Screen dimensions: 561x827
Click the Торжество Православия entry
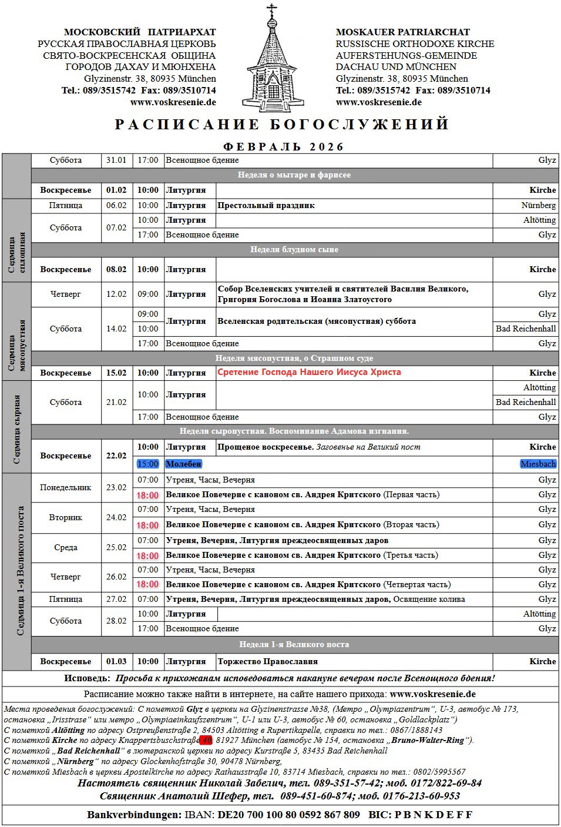tap(267, 662)
